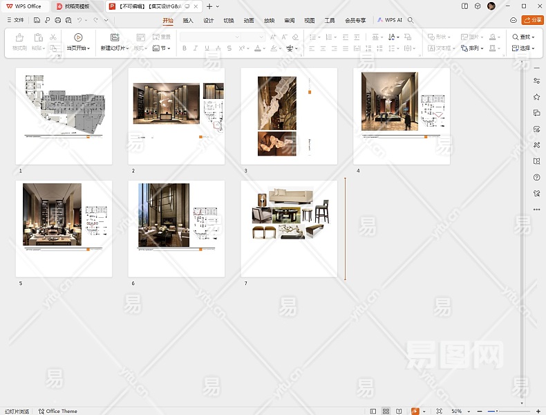The image size is (546, 415).
Task: Select slide 7 furniture thumbnail
Action: point(289,228)
